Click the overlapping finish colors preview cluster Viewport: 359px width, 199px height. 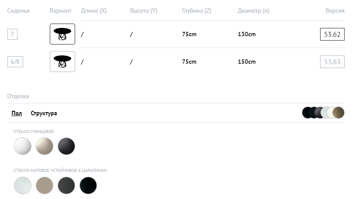coord(323,113)
